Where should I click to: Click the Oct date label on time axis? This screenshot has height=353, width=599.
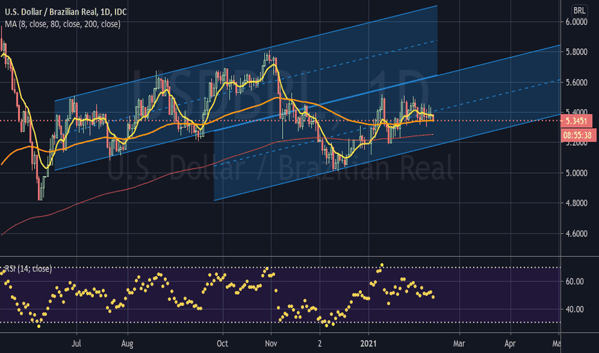tap(222, 343)
